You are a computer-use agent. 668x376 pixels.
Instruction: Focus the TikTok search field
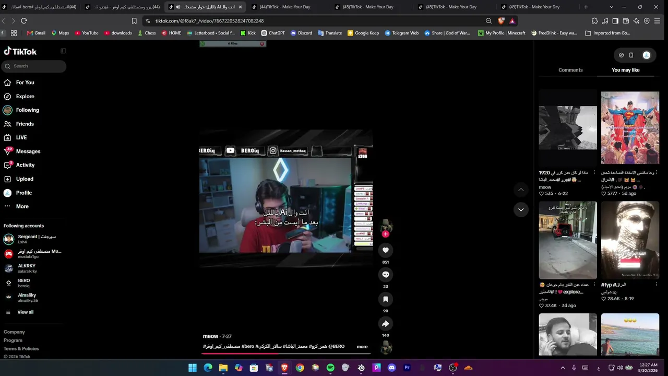coord(34,66)
